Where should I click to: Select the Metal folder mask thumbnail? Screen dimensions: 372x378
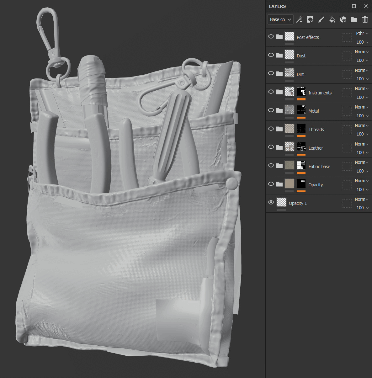tap(301, 110)
